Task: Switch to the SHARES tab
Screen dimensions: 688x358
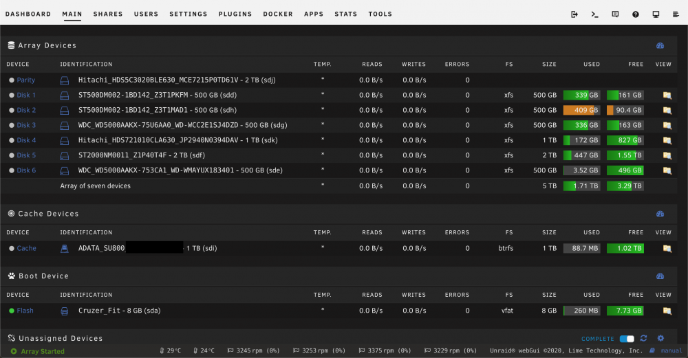Action: pos(108,14)
